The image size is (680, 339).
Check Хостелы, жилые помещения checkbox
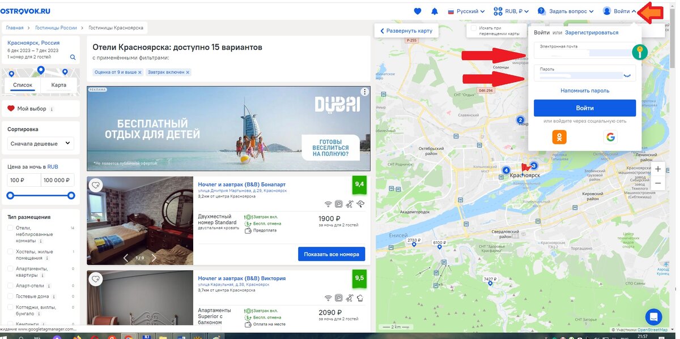coord(10,251)
